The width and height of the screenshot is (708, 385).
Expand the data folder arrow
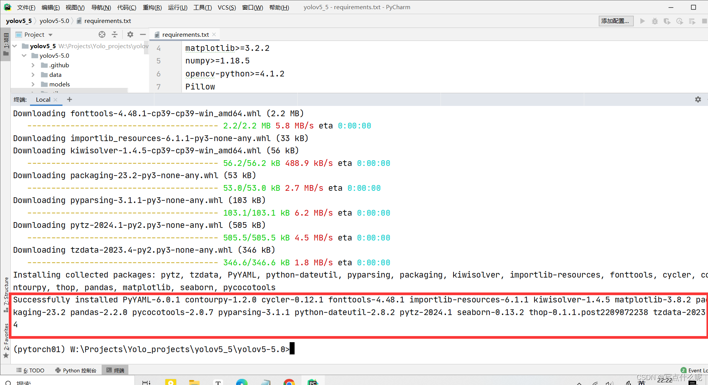pyautogui.click(x=33, y=75)
